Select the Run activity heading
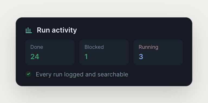Viewport: 208px width, 103px height. [57, 30]
